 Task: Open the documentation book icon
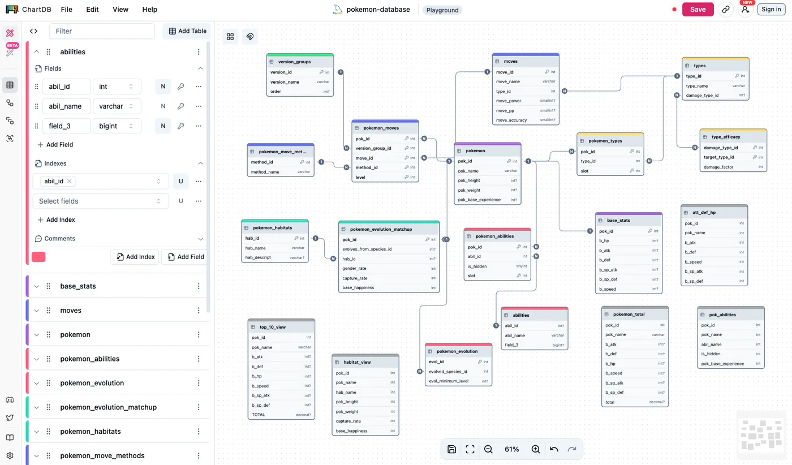coord(10,437)
